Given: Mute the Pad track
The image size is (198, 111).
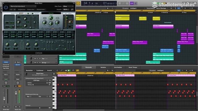Looking at the screenshot, I should click(35, 59).
